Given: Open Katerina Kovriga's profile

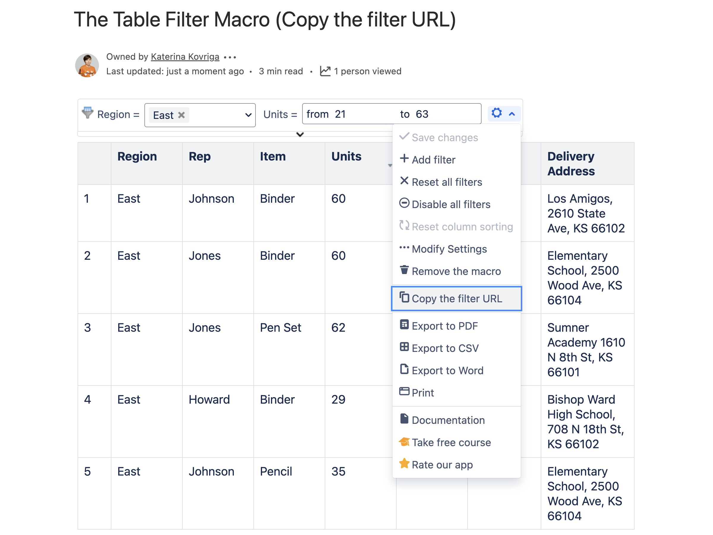Looking at the screenshot, I should pos(185,56).
